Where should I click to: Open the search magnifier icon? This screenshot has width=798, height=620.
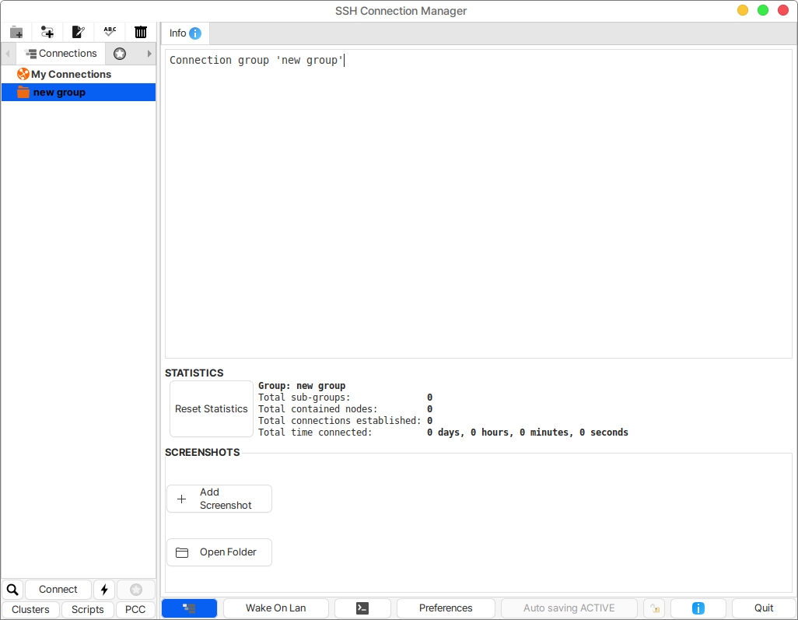12,590
